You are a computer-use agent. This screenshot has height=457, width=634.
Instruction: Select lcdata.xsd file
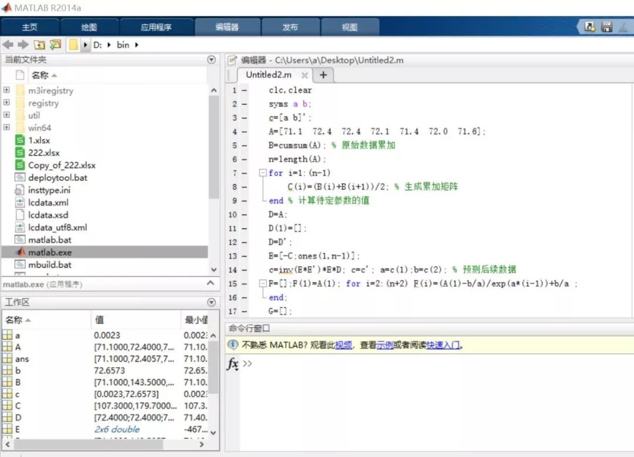click(x=48, y=215)
